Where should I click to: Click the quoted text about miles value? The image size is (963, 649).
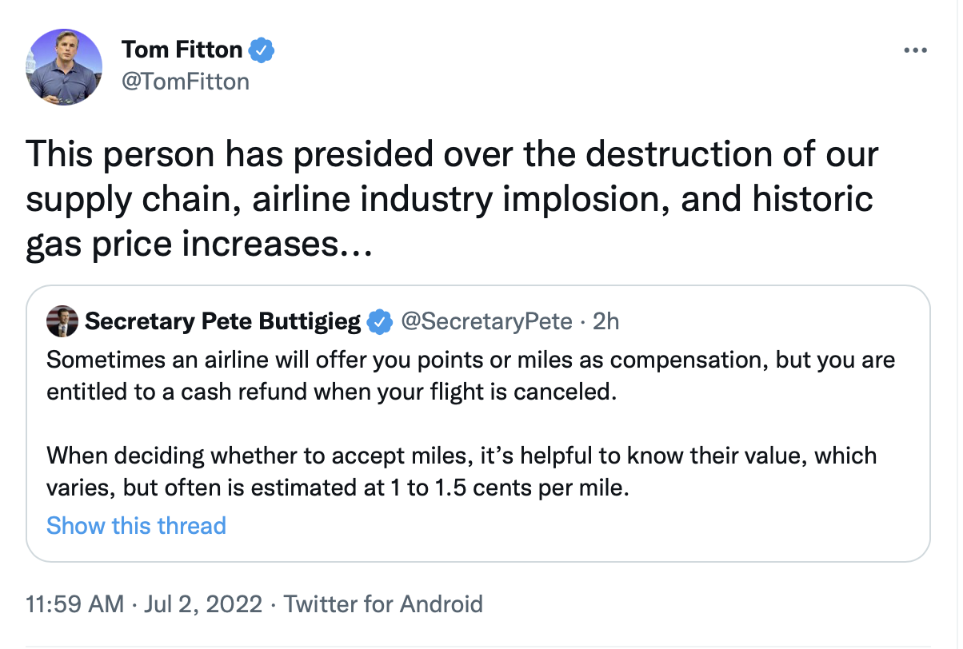462,471
